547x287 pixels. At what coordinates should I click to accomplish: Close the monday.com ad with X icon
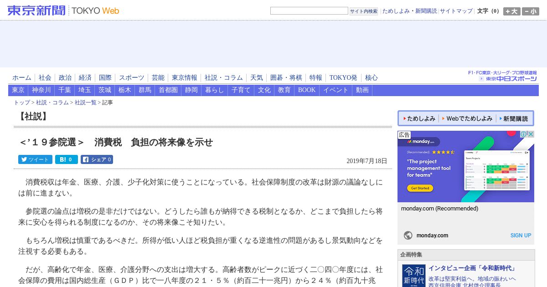(x=531, y=134)
